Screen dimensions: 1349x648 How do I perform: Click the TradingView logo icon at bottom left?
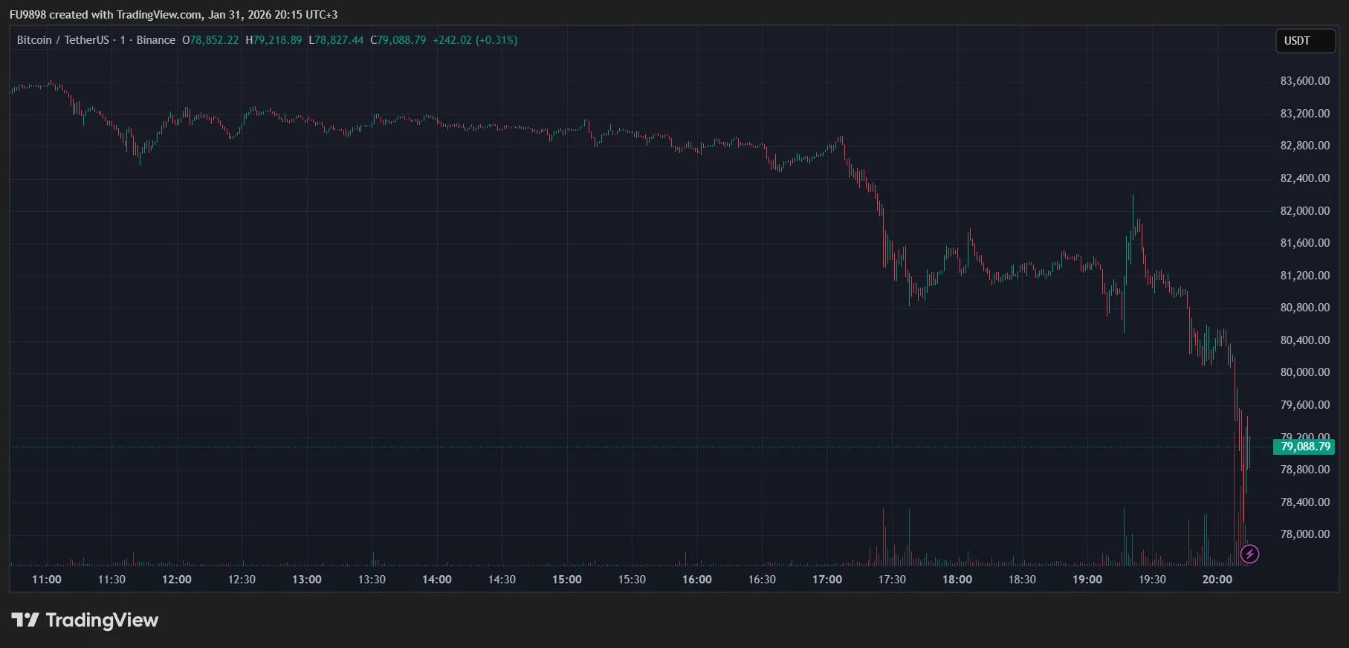click(25, 620)
